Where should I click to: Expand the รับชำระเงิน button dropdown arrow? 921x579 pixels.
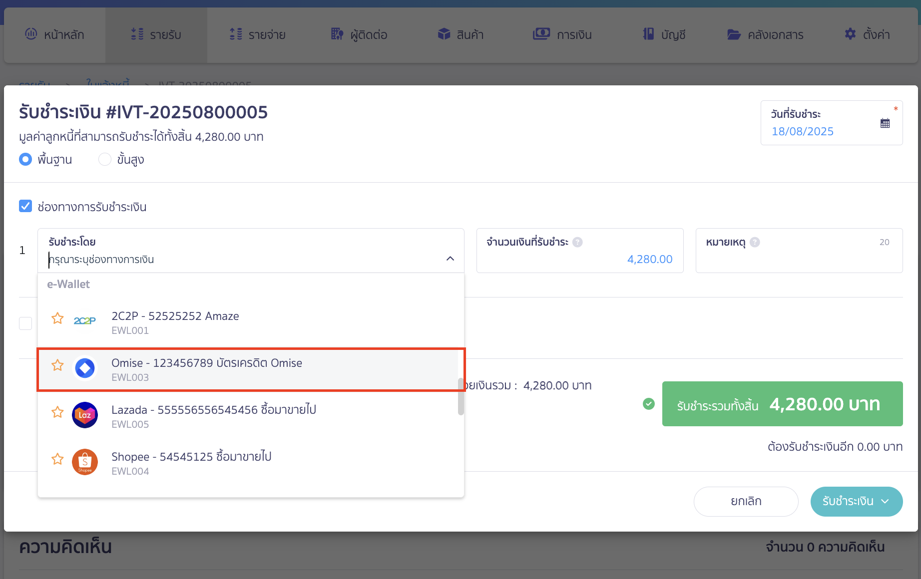[886, 501]
